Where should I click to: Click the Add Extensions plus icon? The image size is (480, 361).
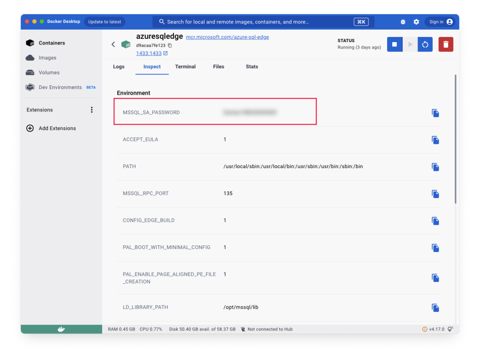click(x=30, y=128)
